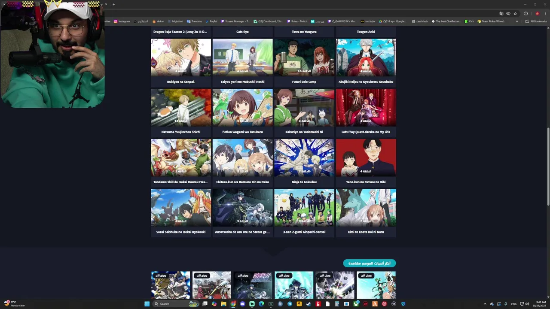Open the Roles - Twitch bookmark

click(297, 21)
